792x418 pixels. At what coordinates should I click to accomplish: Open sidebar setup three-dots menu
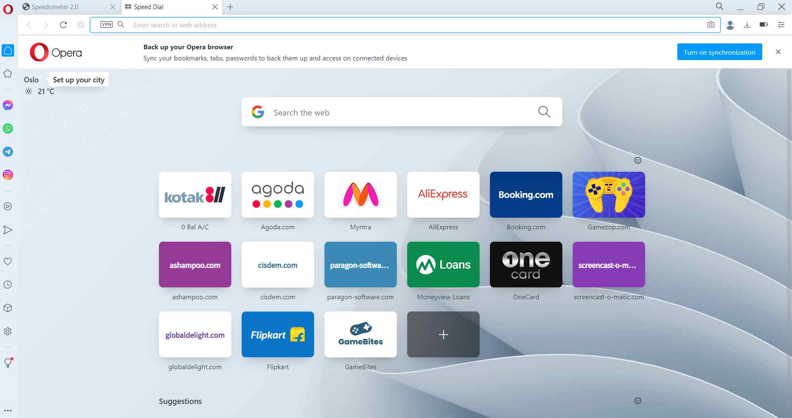click(x=8, y=411)
